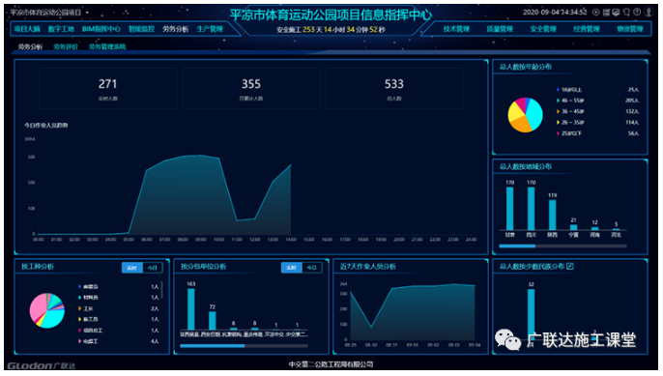Click the '今日作业人员趋势' chart title
663x376 pixels.
pos(46,126)
